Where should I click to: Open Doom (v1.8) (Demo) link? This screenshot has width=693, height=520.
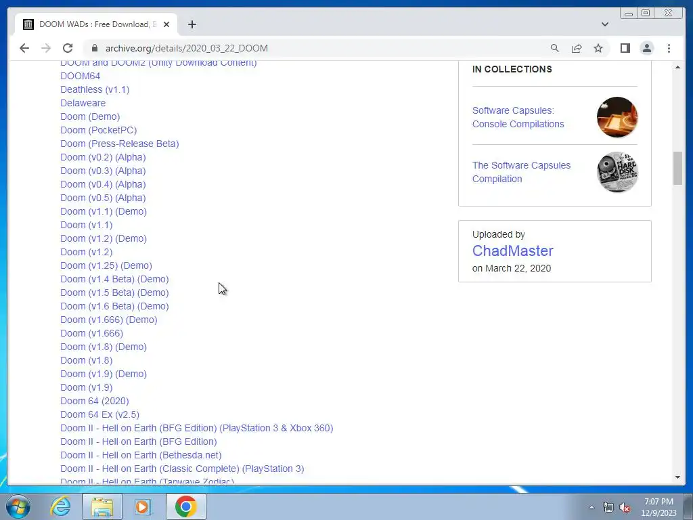104,347
